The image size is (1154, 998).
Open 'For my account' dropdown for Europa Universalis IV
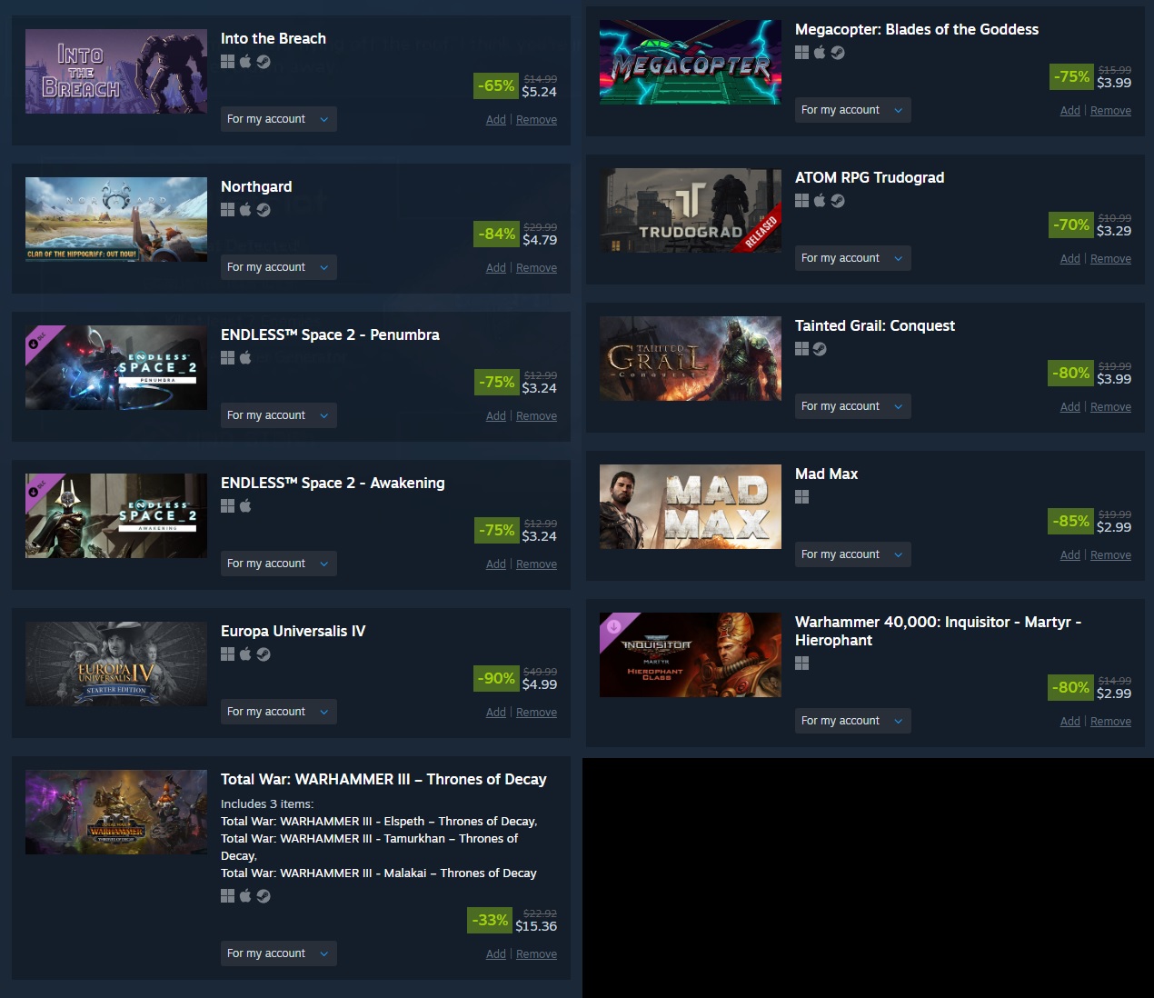279,712
